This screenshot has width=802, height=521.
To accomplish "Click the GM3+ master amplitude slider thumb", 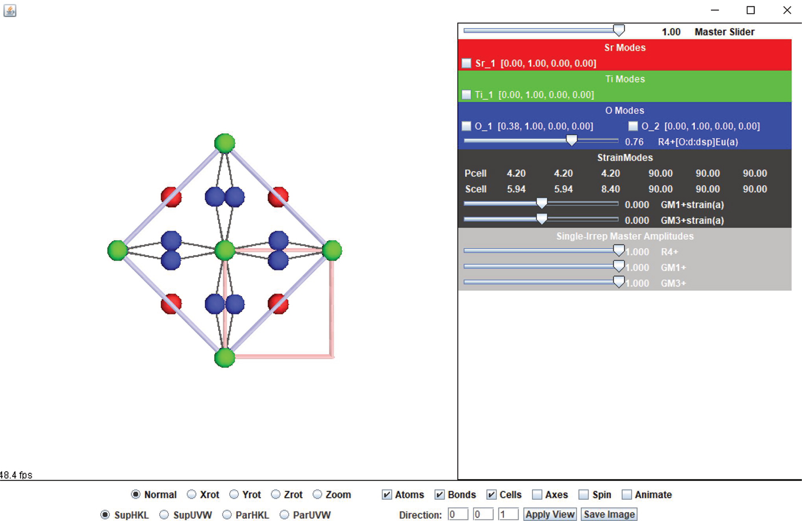I will pyautogui.click(x=619, y=282).
